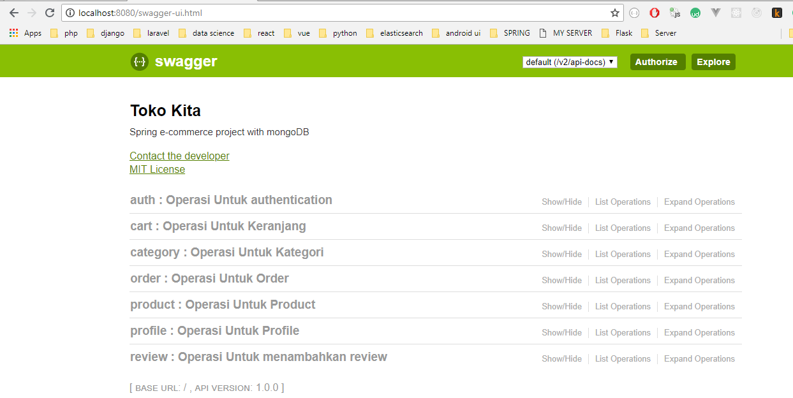Open the default (/v2/api-docs) dropdown
This screenshot has height=398, width=793.
(569, 61)
